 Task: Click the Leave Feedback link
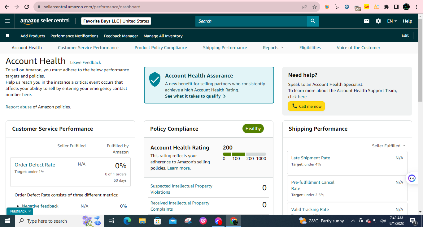tap(85, 62)
